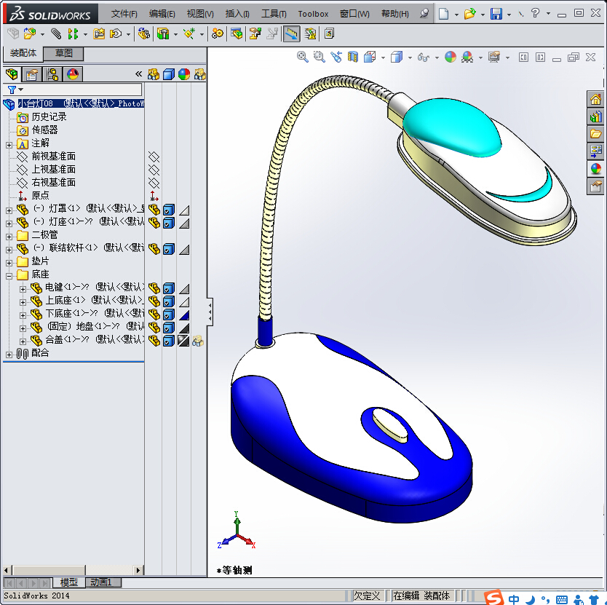
Task: Click the Move Component icon
Action: pyautogui.click(x=116, y=33)
